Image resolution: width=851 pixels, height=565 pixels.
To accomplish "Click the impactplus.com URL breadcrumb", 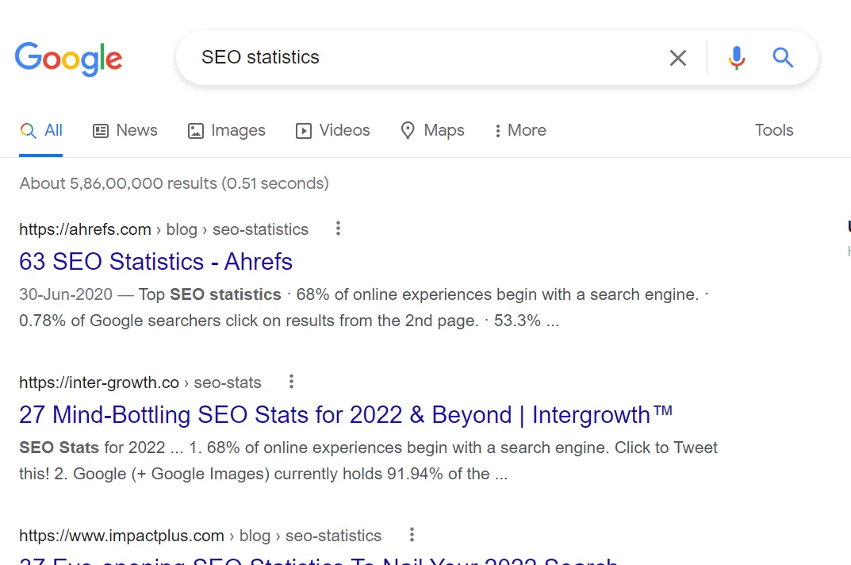I will [x=200, y=536].
